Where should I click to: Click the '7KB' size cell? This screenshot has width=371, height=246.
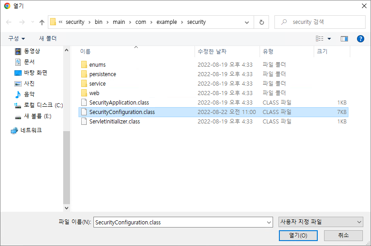[342, 112]
